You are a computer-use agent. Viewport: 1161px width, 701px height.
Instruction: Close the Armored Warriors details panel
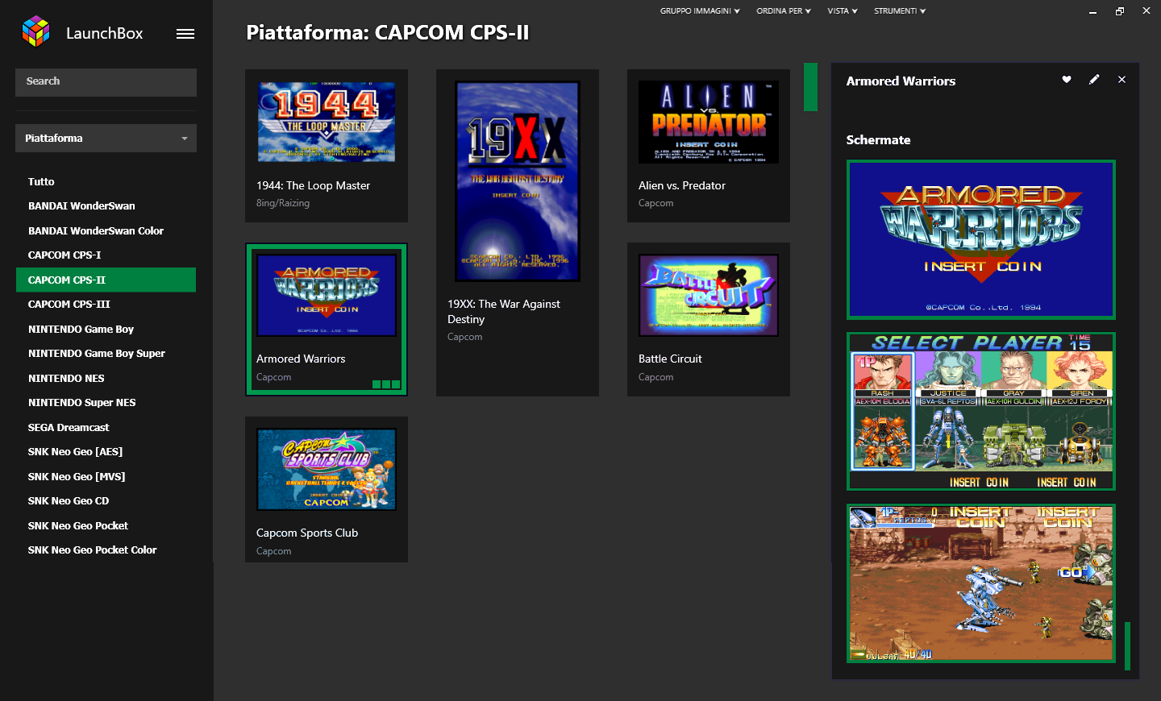(1121, 80)
